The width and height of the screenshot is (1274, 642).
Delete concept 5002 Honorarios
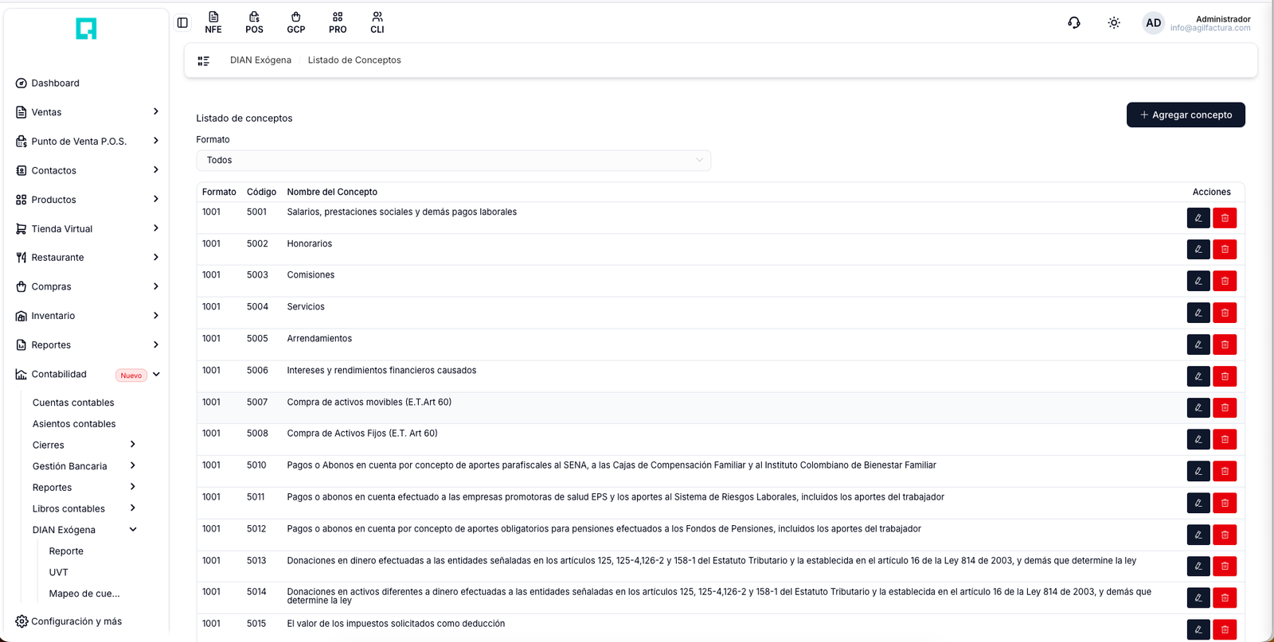(x=1225, y=250)
